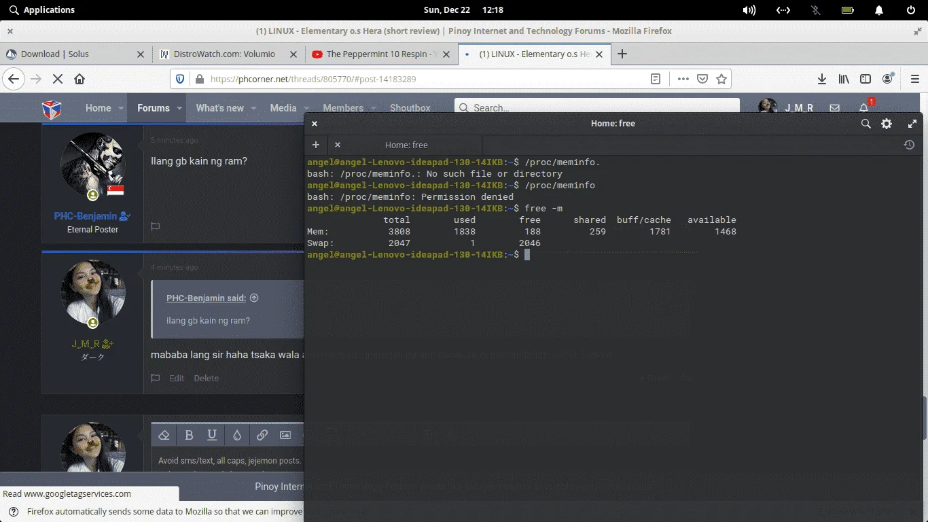This screenshot has width=928, height=522.
Task: Add a new terminal tab
Action: click(316, 145)
